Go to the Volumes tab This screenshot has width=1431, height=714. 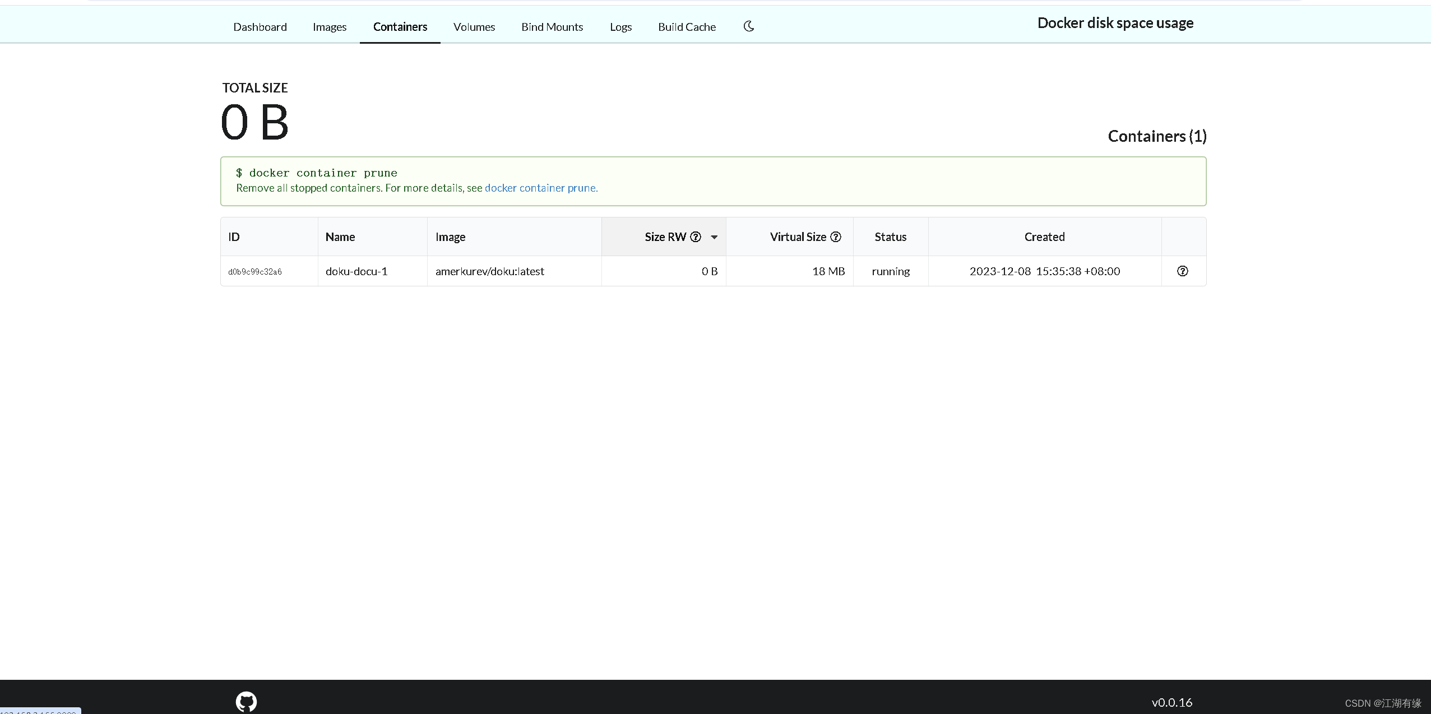(x=474, y=27)
